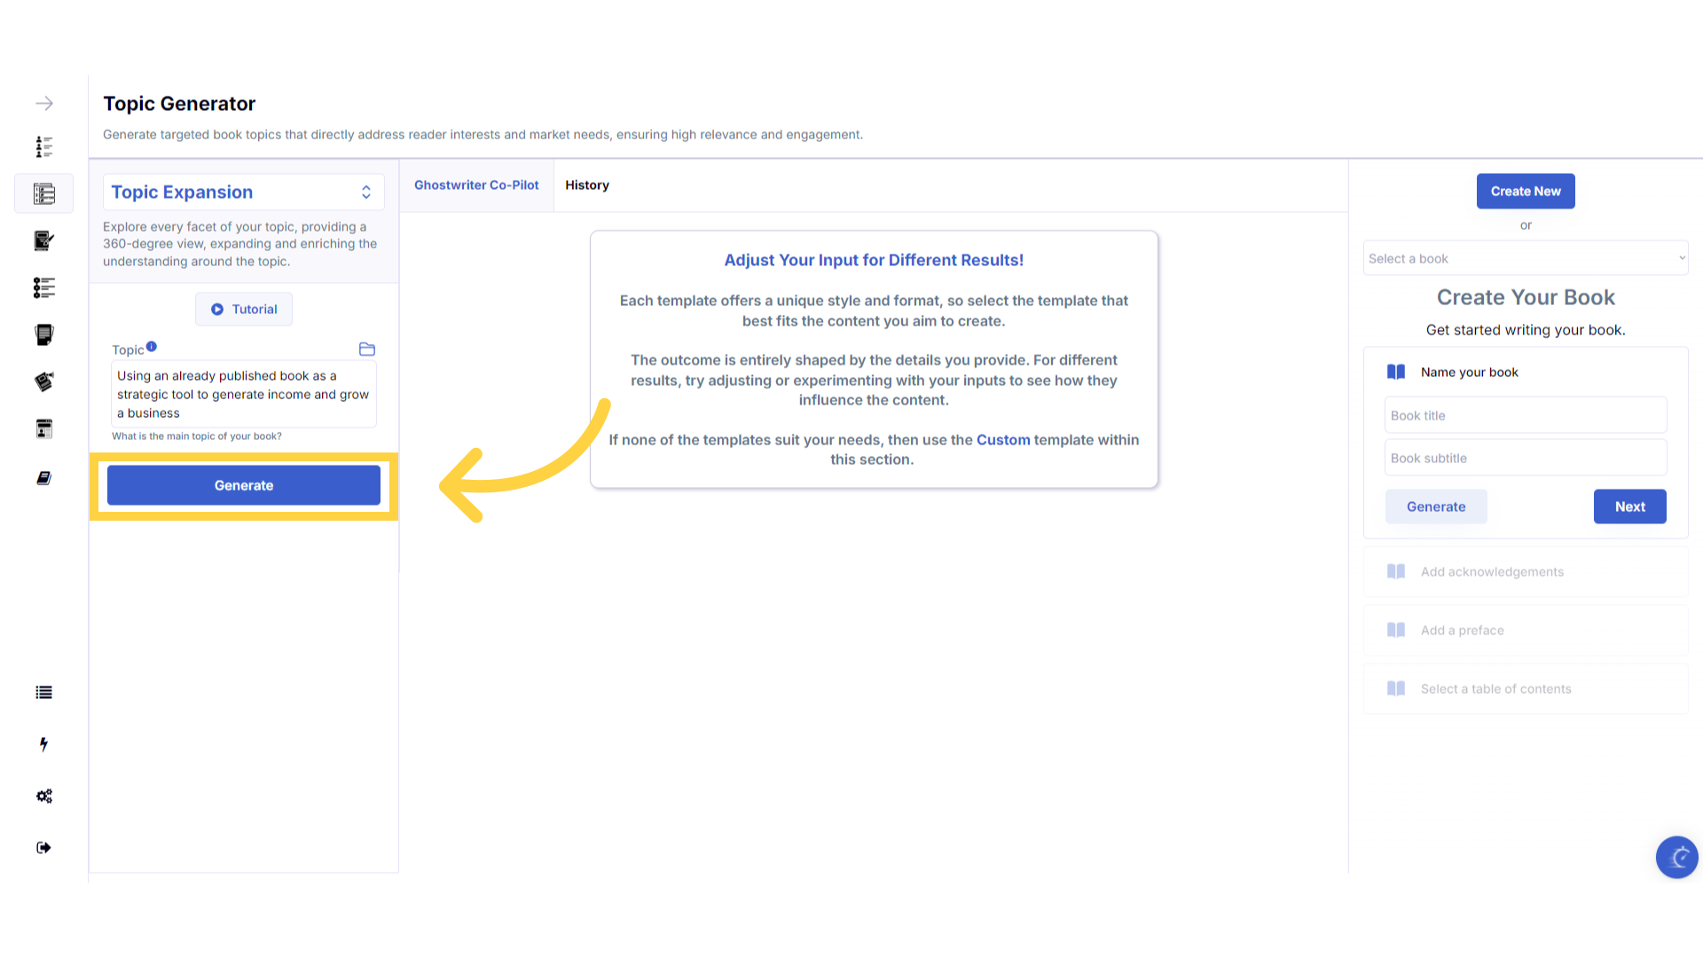Open the list icon in lower sidebar
Image resolution: width=1703 pixels, height=958 pixels.
(43, 693)
